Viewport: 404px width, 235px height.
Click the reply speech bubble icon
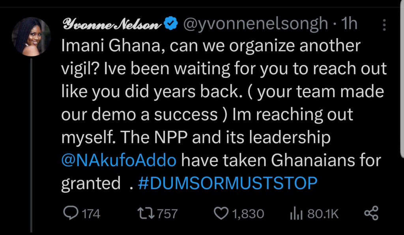click(71, 213)
